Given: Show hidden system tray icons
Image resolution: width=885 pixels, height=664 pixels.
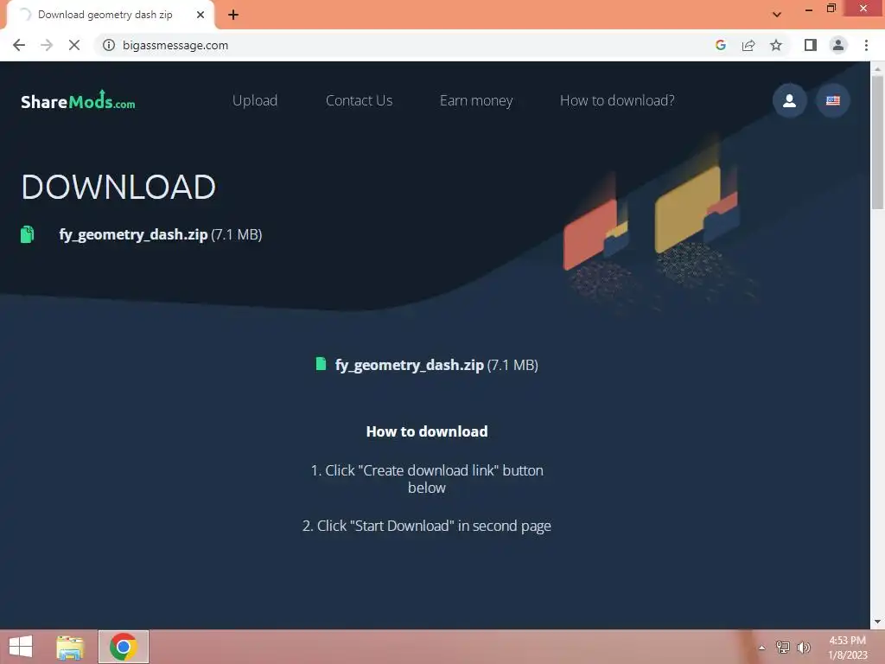Looking at the screenshot, I should click(762, 648).
